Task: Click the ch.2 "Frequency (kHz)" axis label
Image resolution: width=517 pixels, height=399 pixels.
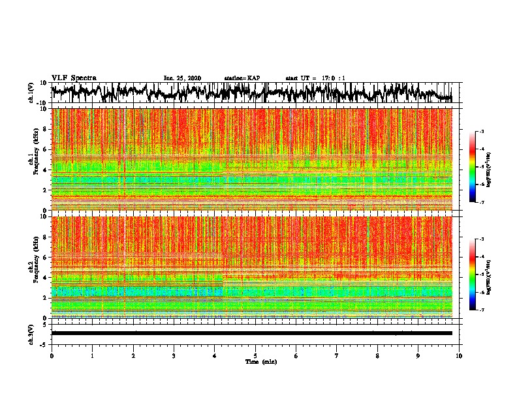Action: 36,259
